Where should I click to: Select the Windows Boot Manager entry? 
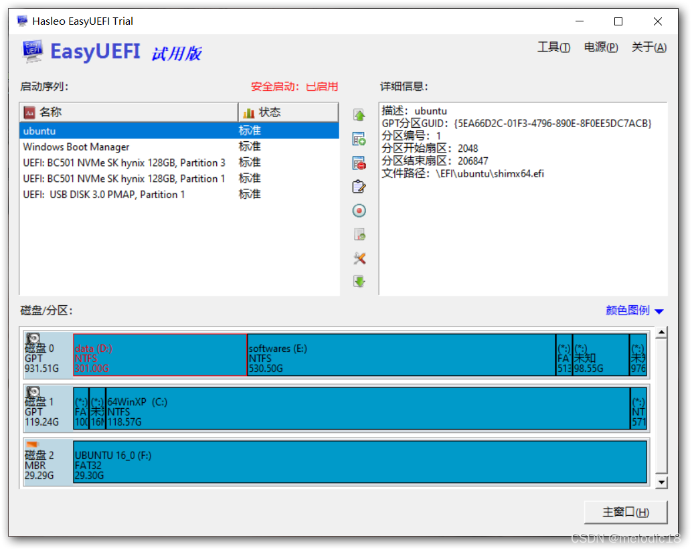179,147
